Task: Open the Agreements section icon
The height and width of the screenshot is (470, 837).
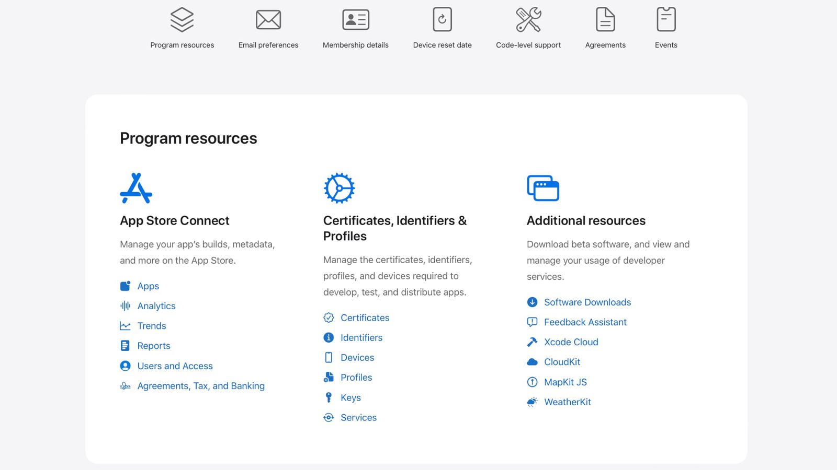Action: click(x=605, y=18)
